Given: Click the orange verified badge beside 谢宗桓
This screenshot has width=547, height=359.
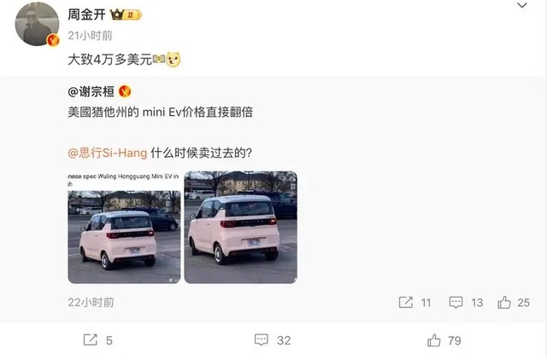Looking at the screenshot, I should click(125, 91).
